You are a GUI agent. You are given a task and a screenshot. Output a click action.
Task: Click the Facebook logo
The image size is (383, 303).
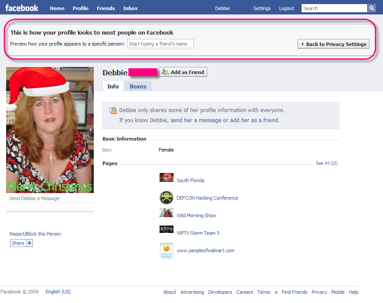pyautogui.click(x=21, y=7)
